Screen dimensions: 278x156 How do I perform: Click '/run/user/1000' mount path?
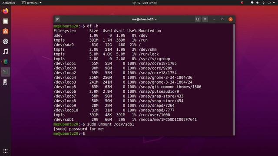[154, 115]
